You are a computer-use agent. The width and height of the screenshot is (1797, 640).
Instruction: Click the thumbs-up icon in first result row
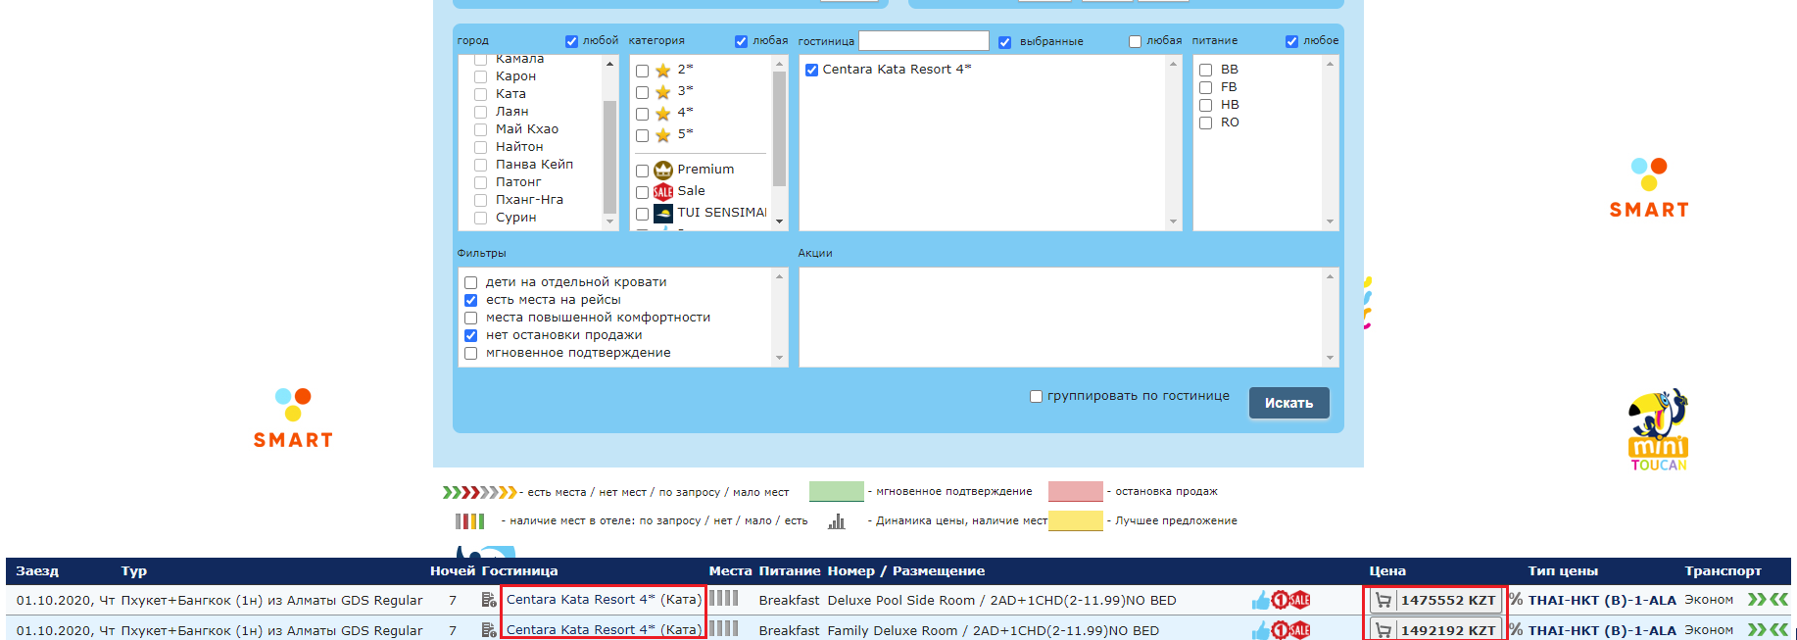[1260, 600]
